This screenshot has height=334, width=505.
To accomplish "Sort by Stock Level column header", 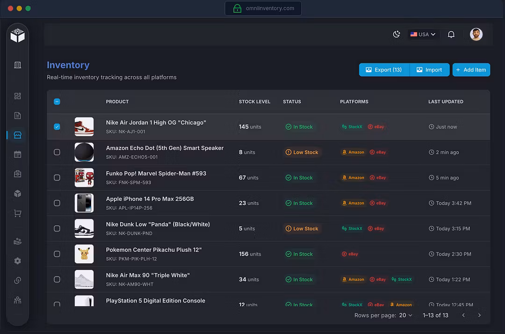I will (x=254, y=102).
